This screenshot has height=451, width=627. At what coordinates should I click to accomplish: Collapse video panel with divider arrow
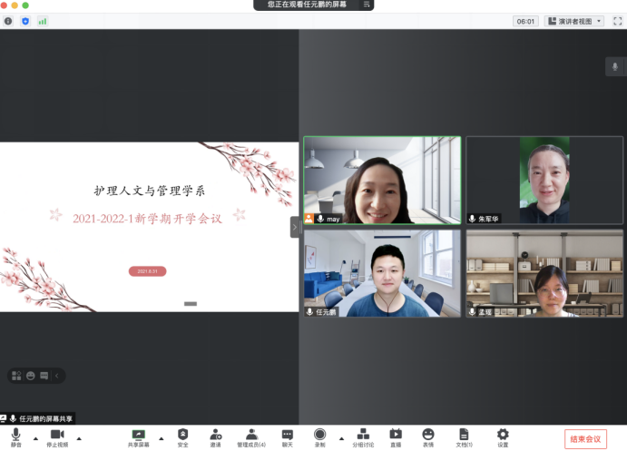click(x=295, y=227)
